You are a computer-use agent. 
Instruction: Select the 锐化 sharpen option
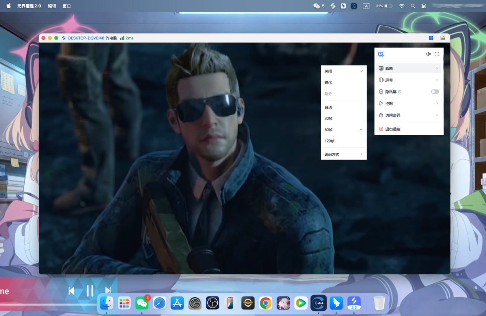344,82
